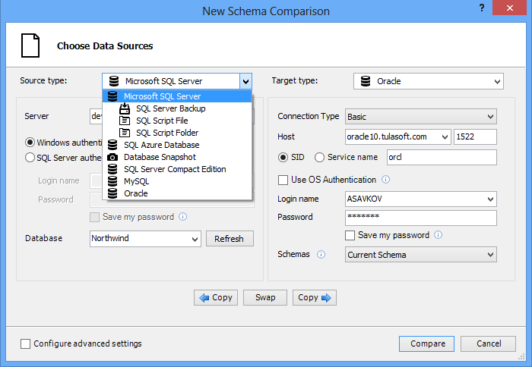Enable Configure advanced settings checkbox
This screenshot has width=532, height=367.
click(x=25, y=343)
